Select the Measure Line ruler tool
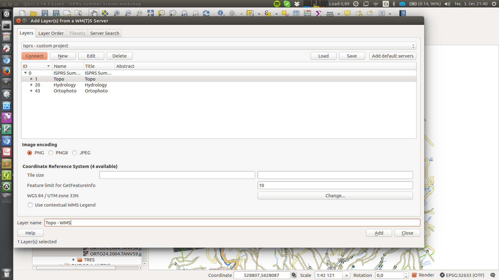499x280 pixels. (330, 13)
